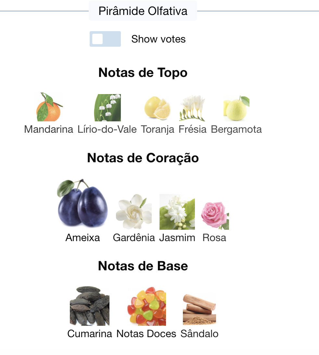The height and width of the screenshot is (355, 319).
Task: Toggle the Show votes switch
Action: pyautogui.click(x=105, y=39)
